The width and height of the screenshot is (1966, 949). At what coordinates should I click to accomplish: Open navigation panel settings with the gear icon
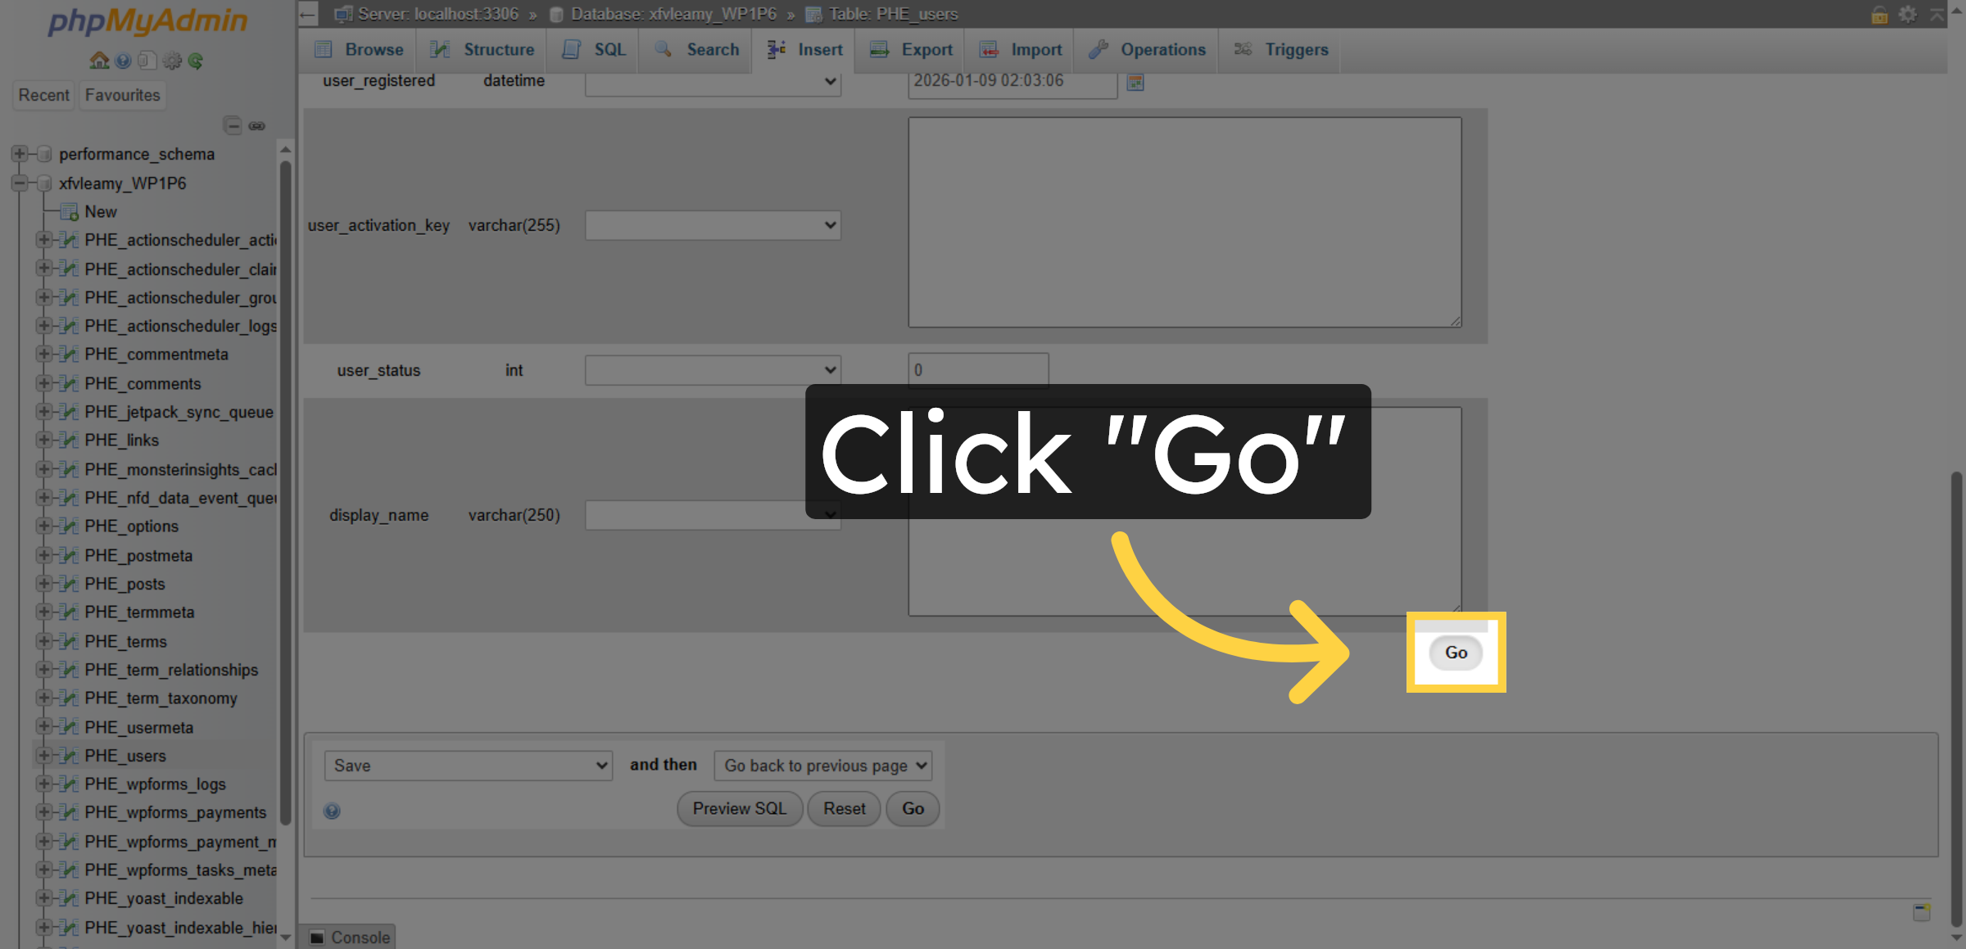pos(171,61)
